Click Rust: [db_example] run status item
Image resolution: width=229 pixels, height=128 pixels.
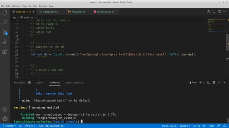pyautogui.click(x=51, y=126)
